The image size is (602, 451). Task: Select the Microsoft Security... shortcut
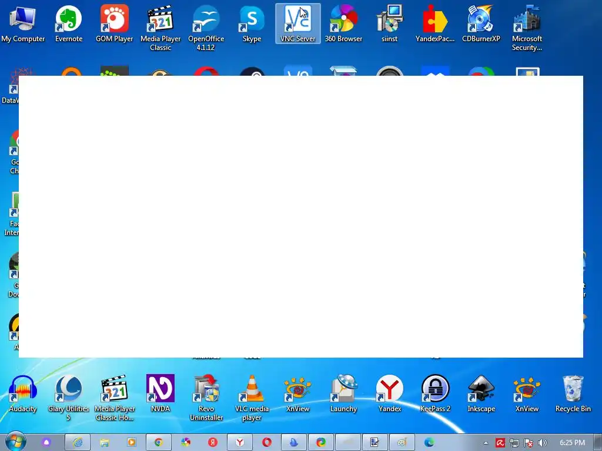[x=527, y=28]
